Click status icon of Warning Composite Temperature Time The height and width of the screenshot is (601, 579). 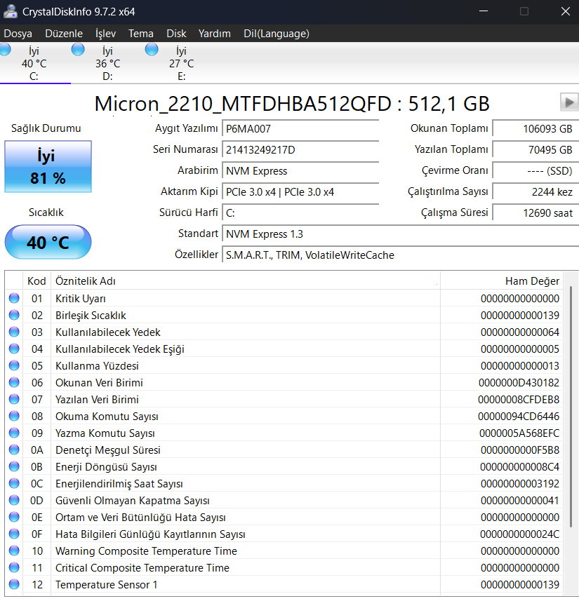point(14,551)
